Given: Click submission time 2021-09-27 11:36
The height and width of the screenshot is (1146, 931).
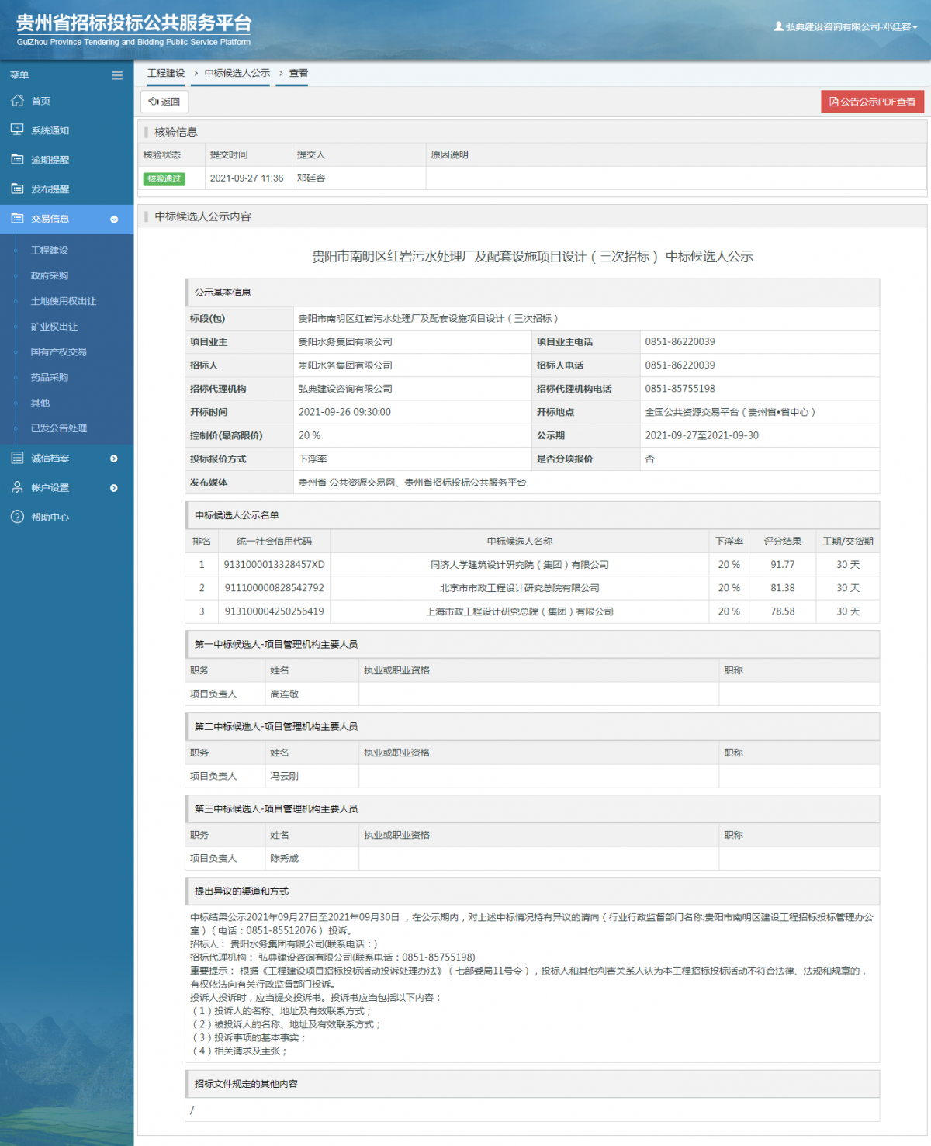Looking at the screenshot, I should tap(247, 178).
